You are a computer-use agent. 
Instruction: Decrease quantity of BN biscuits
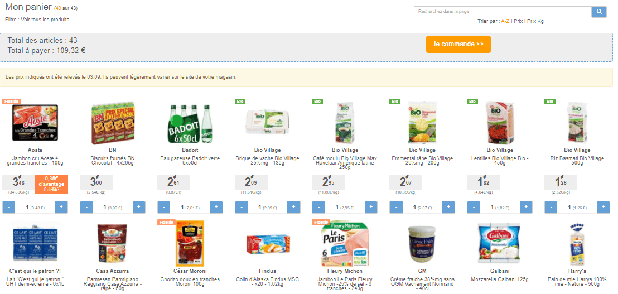(x=86, y=208)
